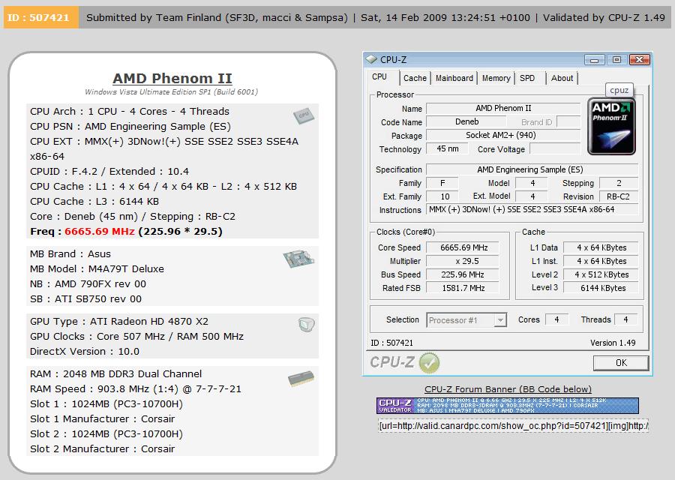Click the L1 Data value 4 x 64 KBytes
Image resolution: width=675 pixels, height=480 pixels.
point(601,247)
